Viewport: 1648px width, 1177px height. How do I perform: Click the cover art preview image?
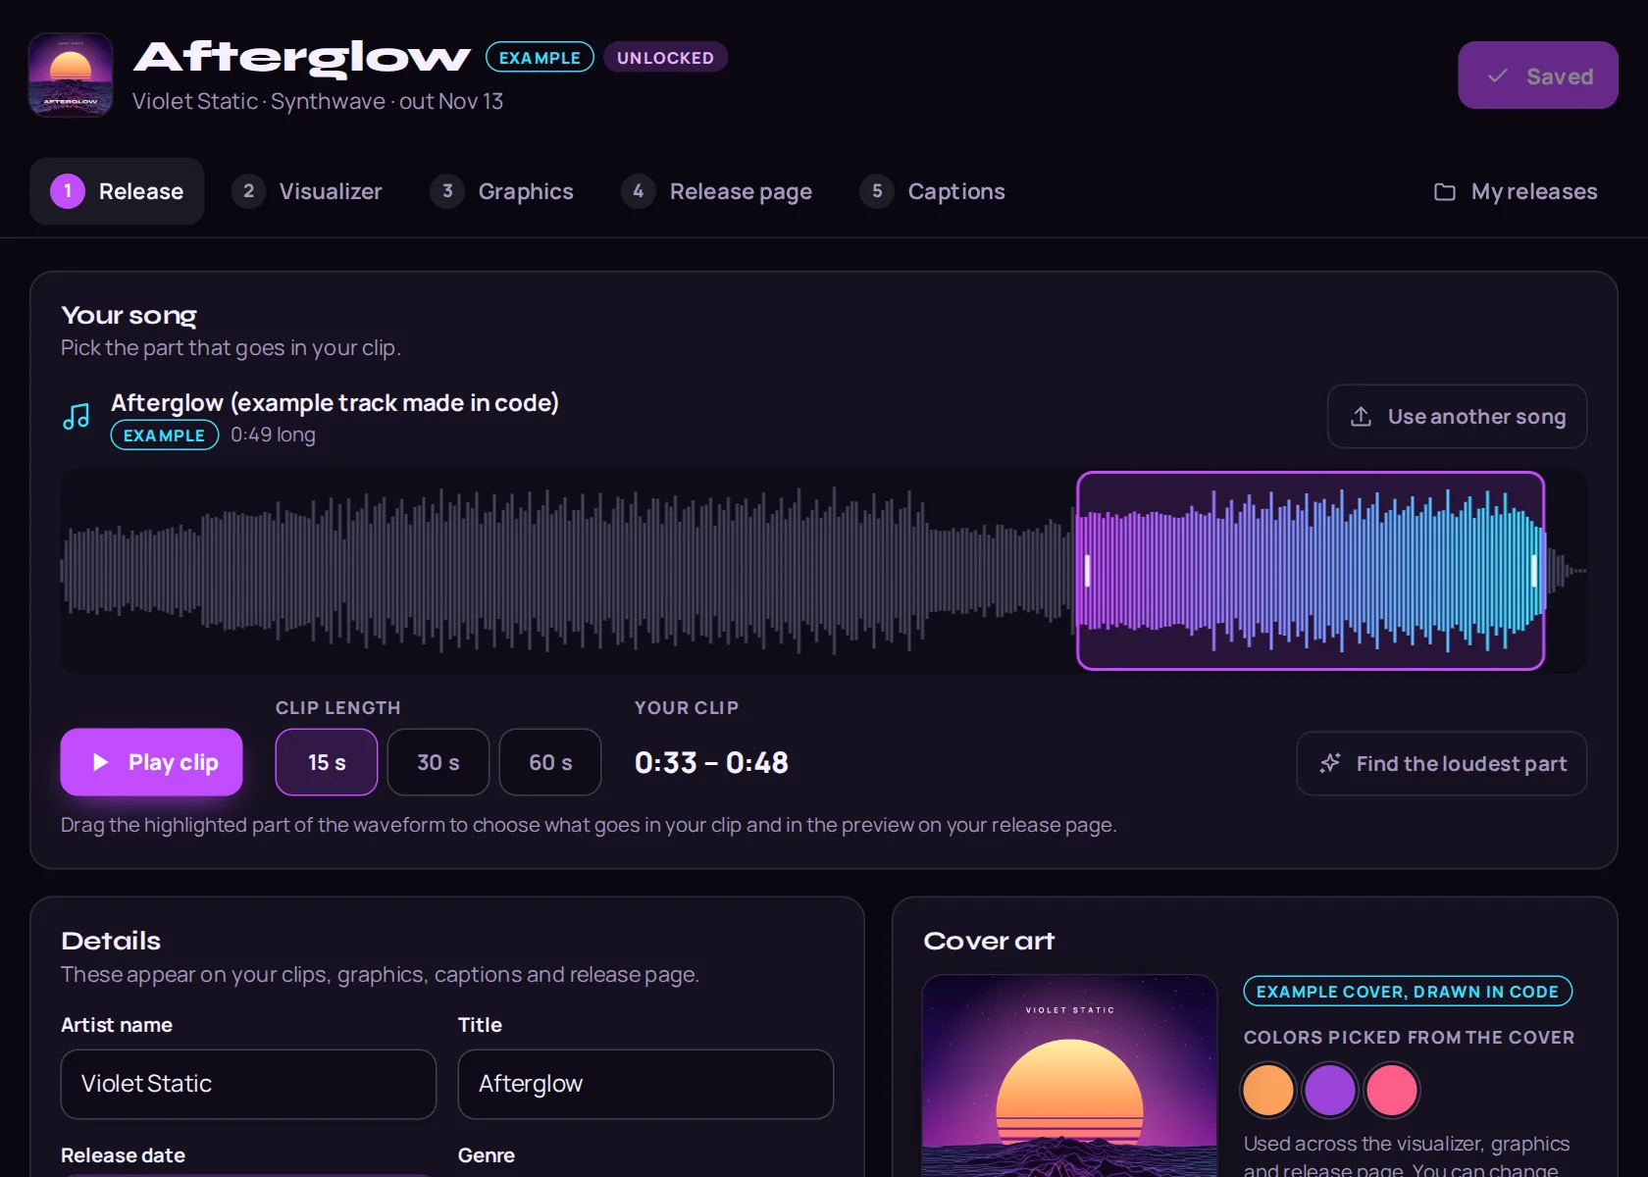point(1069,1076)
